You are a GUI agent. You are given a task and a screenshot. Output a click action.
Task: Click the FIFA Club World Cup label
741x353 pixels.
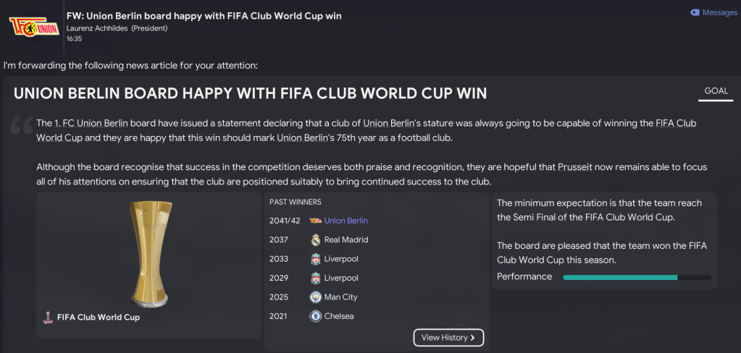99,317
